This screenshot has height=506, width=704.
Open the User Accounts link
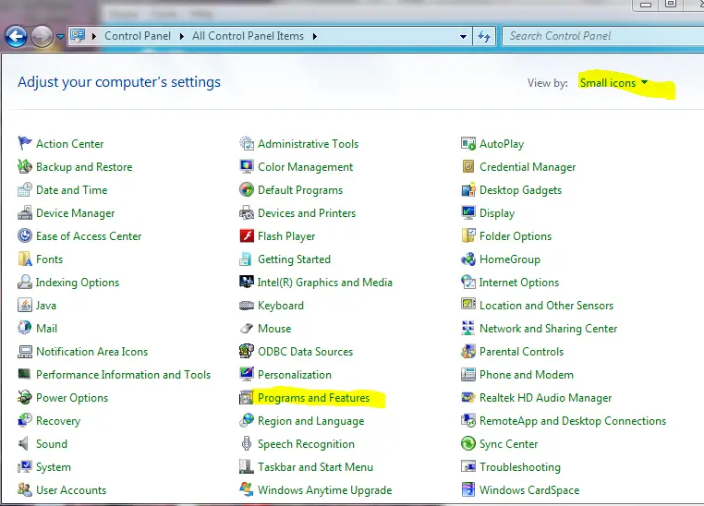71,490
